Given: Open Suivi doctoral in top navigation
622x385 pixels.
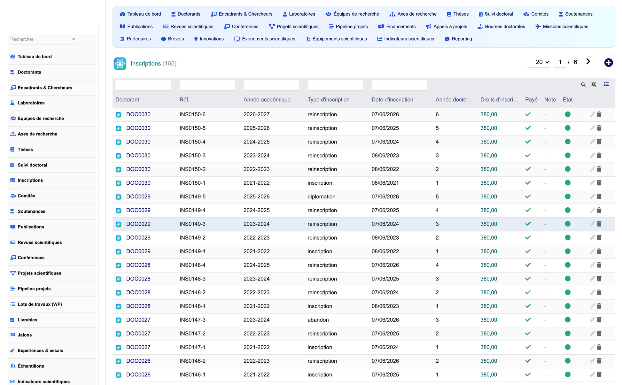Looking at the screenshot, I should [496, 14].
